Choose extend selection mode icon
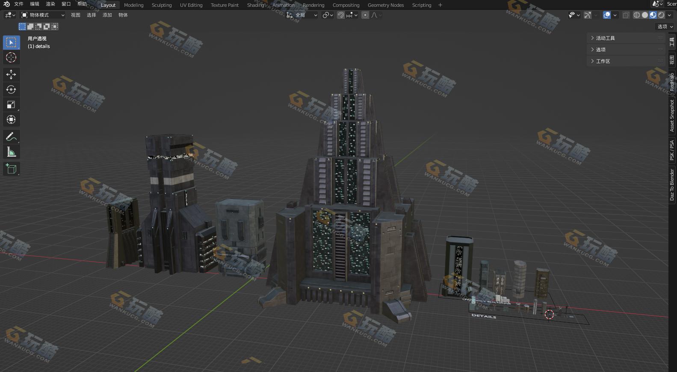The height and width of the screenshot is (372, 677). point(30,27)
